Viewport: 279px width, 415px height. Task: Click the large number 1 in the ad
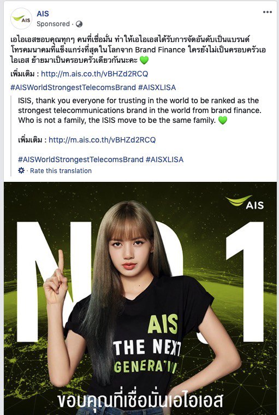tap(245, 282)
